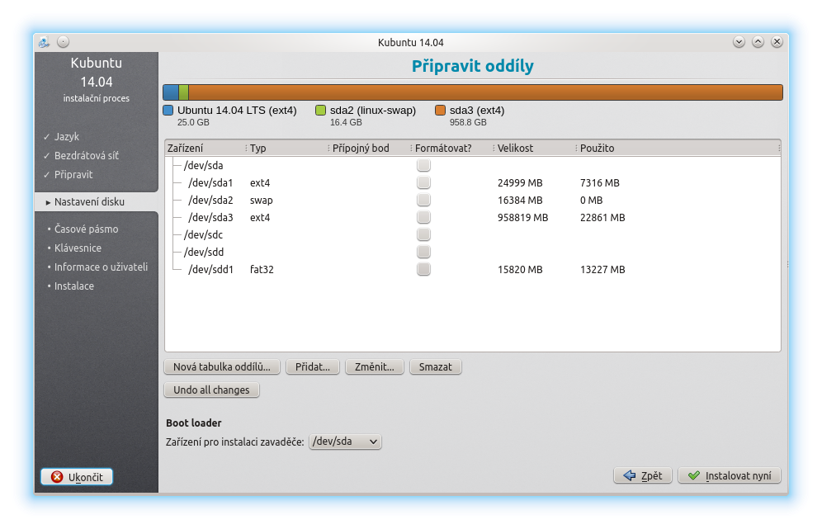Viewport: 822px width, 529px height.
Task: Click the blue legend swatch for Ubuntu 14.04 LTS
Action: [168, 110]
